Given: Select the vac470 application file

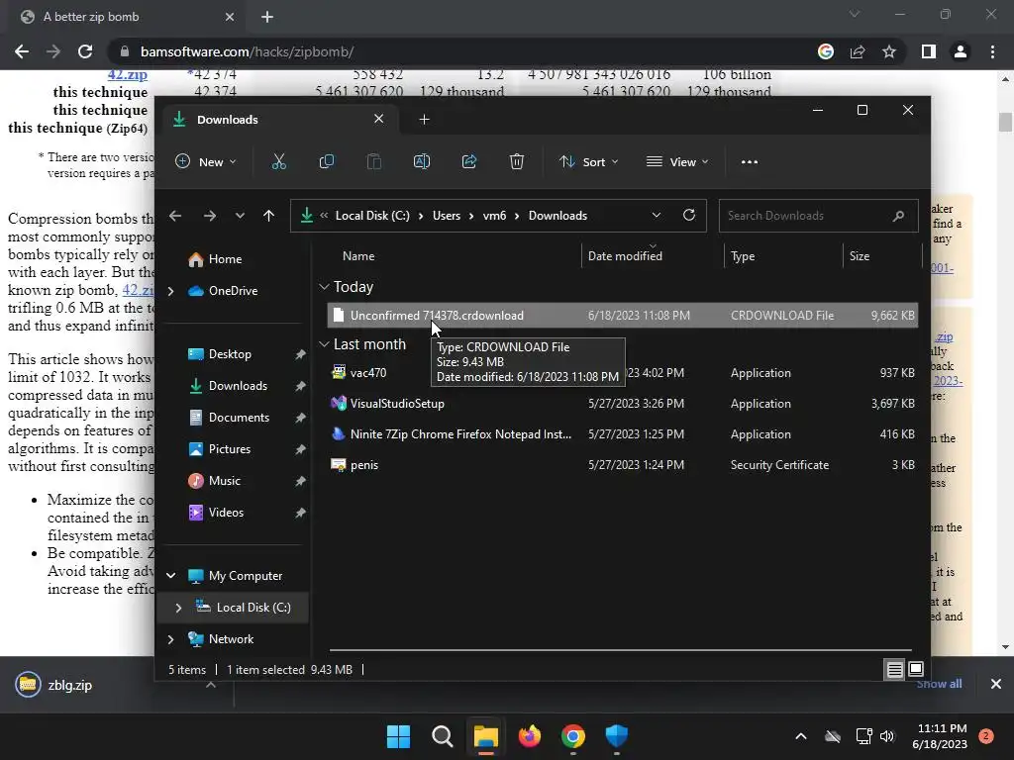Looking at the screenshot, I should tap(623, 373).
